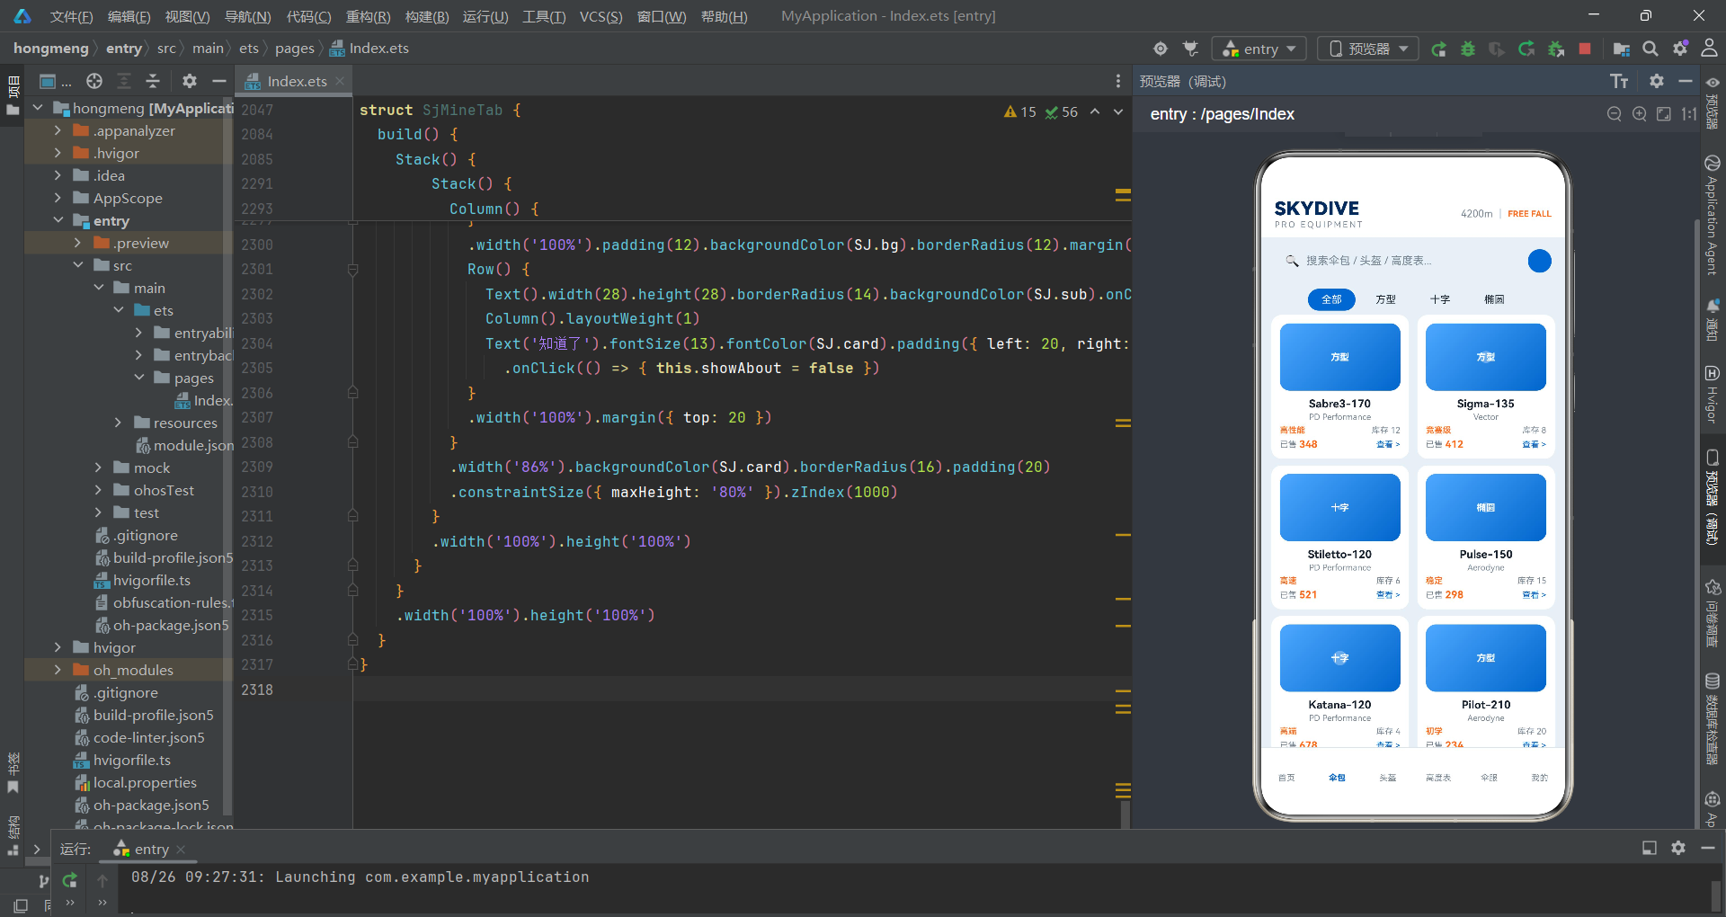Viewport: 1726px width, 917px height.
Task: Click 查看 link on Sabre3-170 card
Action: (1388, 444)
